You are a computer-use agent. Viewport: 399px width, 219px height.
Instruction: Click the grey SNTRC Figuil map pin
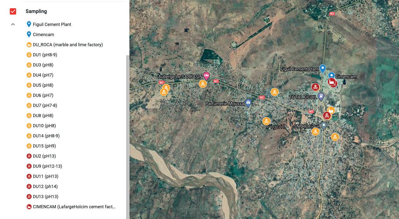tap(323, 126)
